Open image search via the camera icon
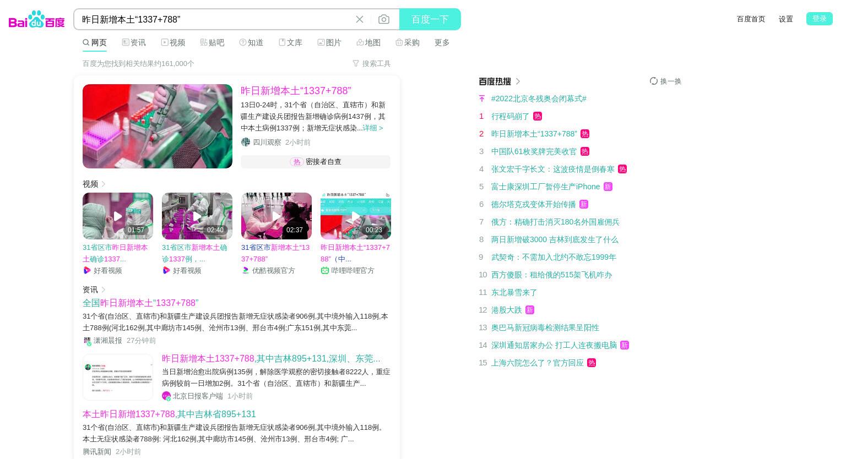The width and height of the screenshot is (846, 459). click(x=384, y=19)
